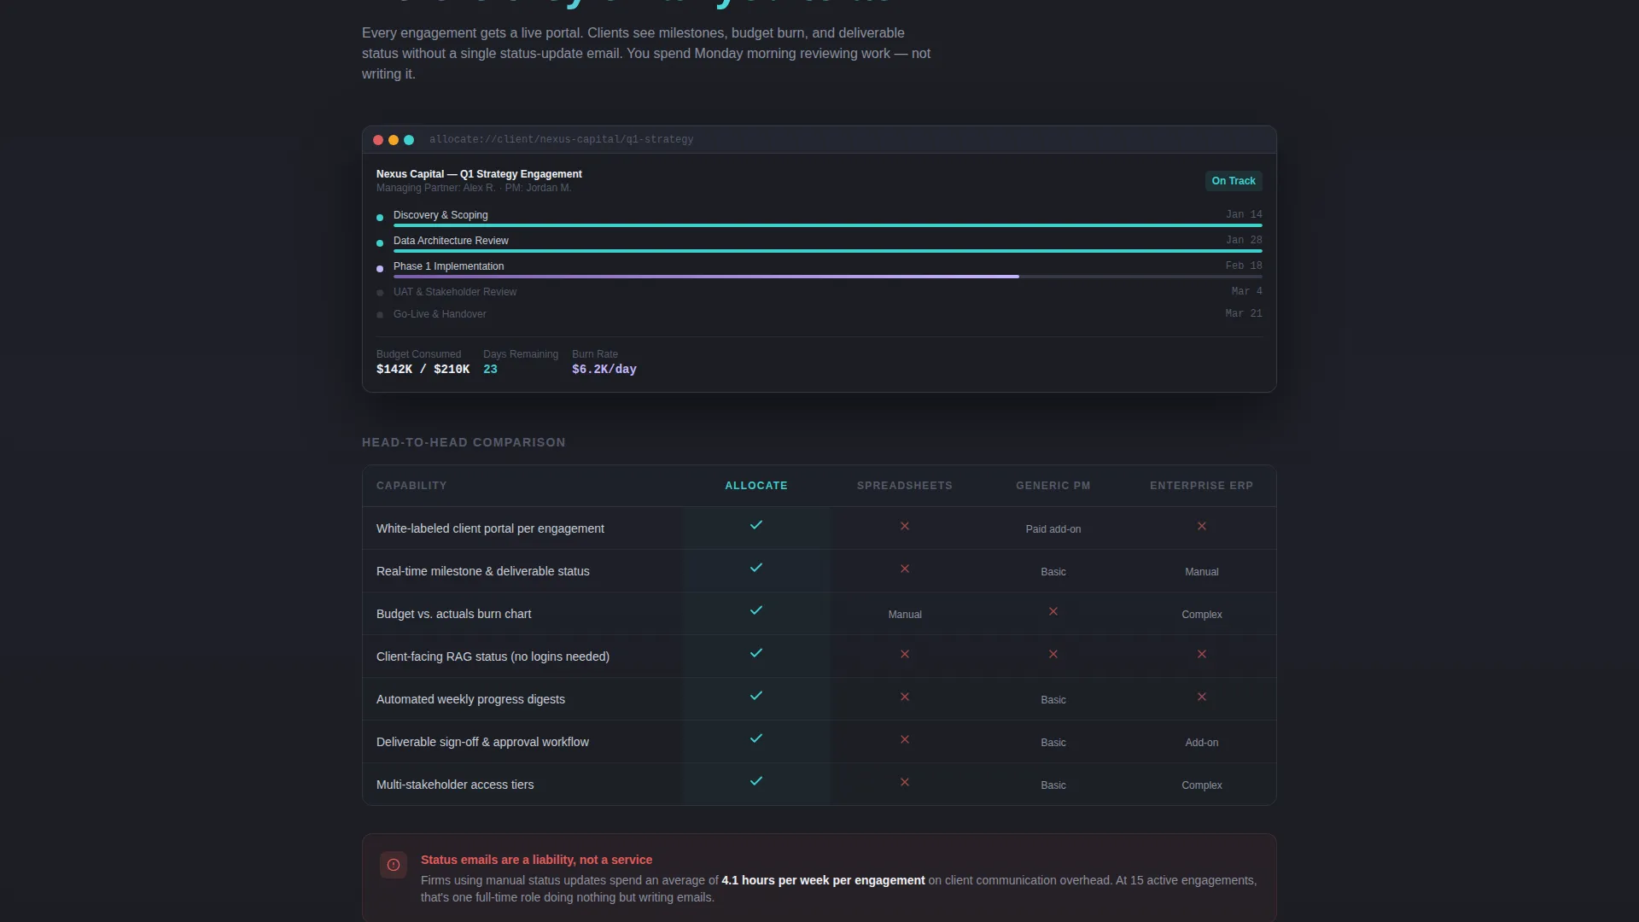Click the Phase 1 Implementation progress bar

pos(828,277)
